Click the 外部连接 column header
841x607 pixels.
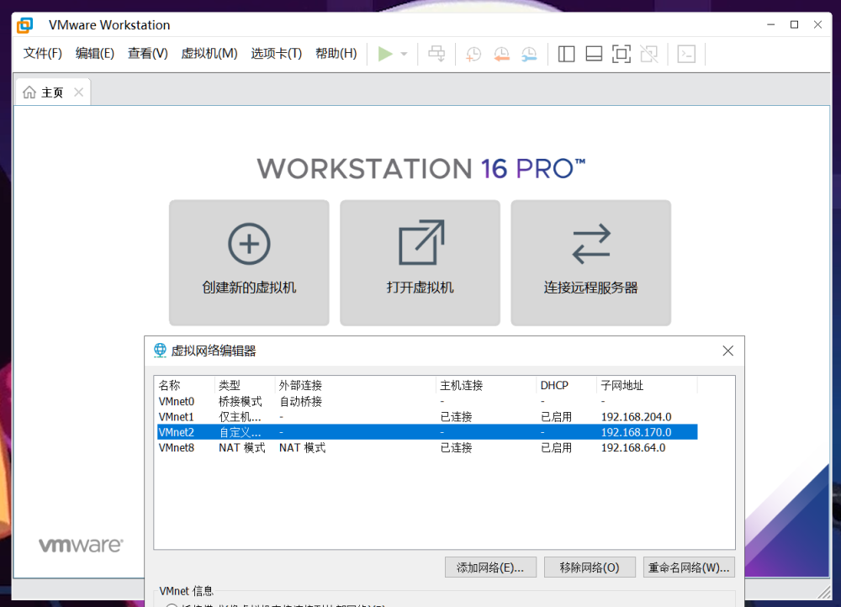[355, 385]
